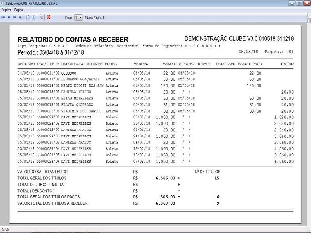This screenshot has height=233, width=311.
Task: Click due date '04/06/18'
Action: (142, 130)
